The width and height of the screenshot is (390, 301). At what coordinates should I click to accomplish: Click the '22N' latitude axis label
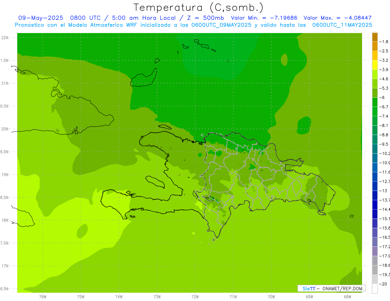coord(5,37)
